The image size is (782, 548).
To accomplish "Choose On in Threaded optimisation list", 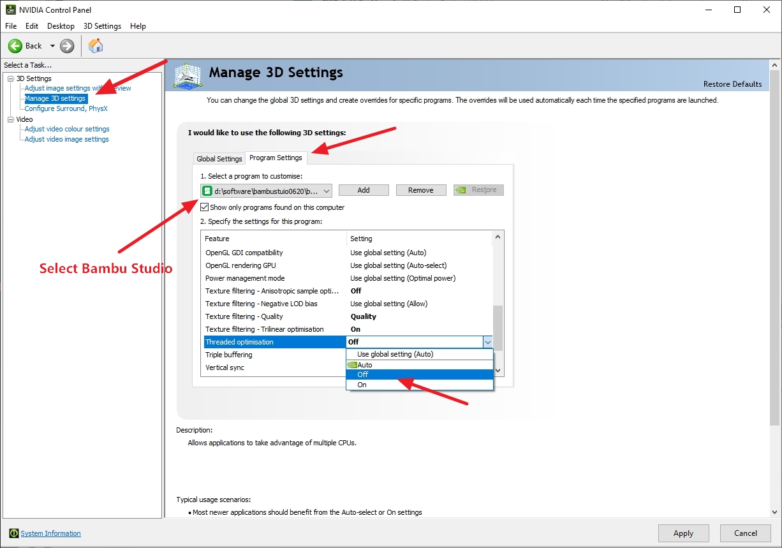I will point(420,385).
